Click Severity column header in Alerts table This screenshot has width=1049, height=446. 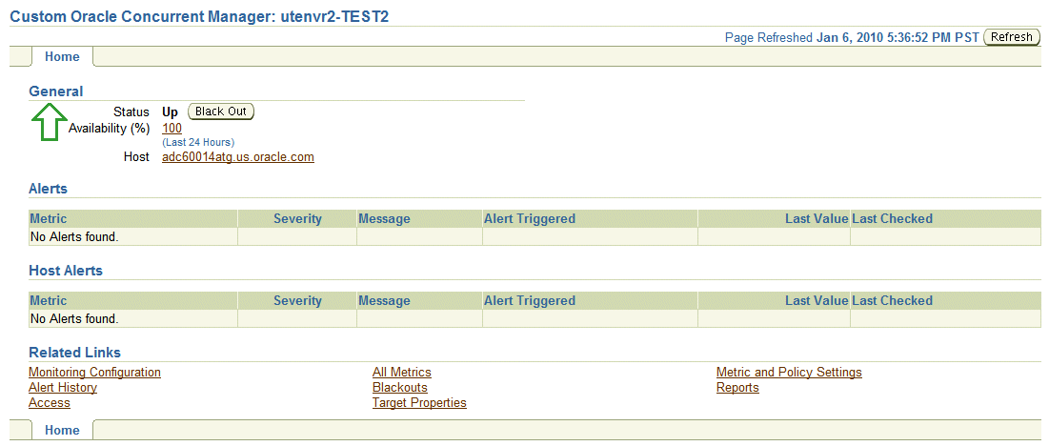point(297,218)
